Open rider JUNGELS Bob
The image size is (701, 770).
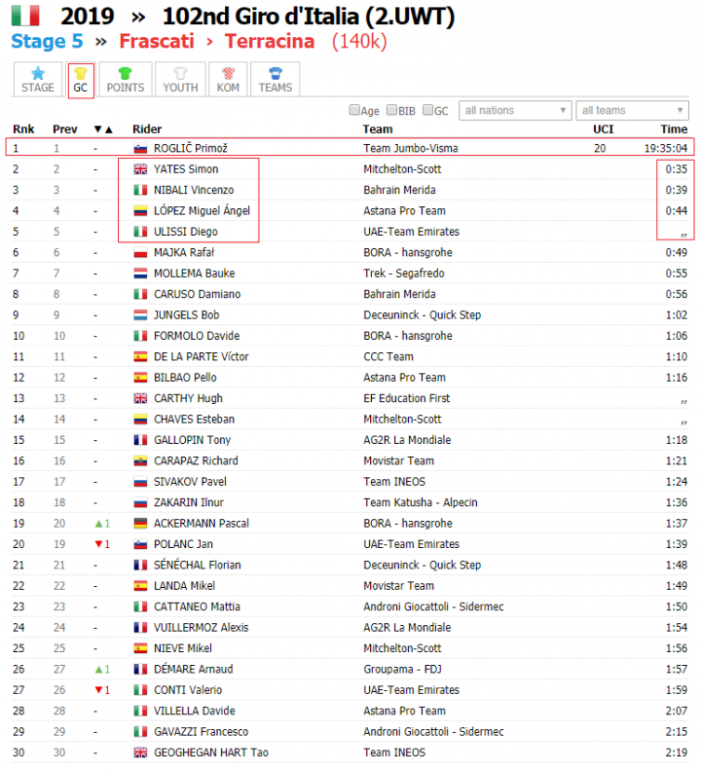pos(187,315)
